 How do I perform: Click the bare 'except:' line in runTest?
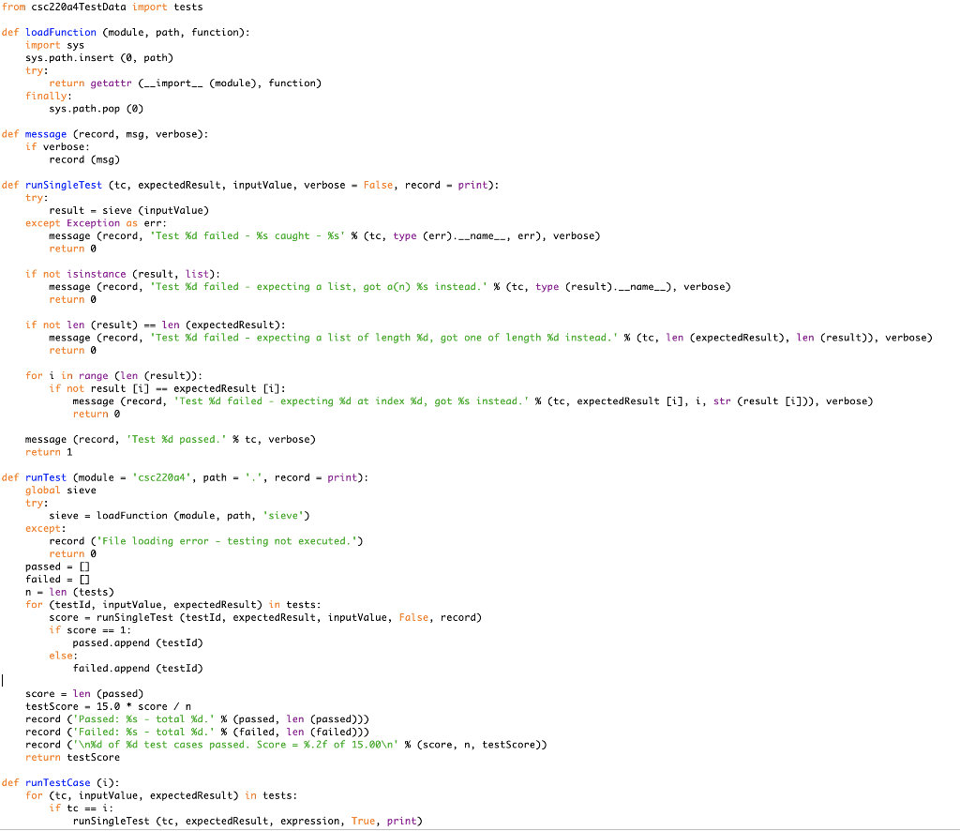tap(45, 528)
